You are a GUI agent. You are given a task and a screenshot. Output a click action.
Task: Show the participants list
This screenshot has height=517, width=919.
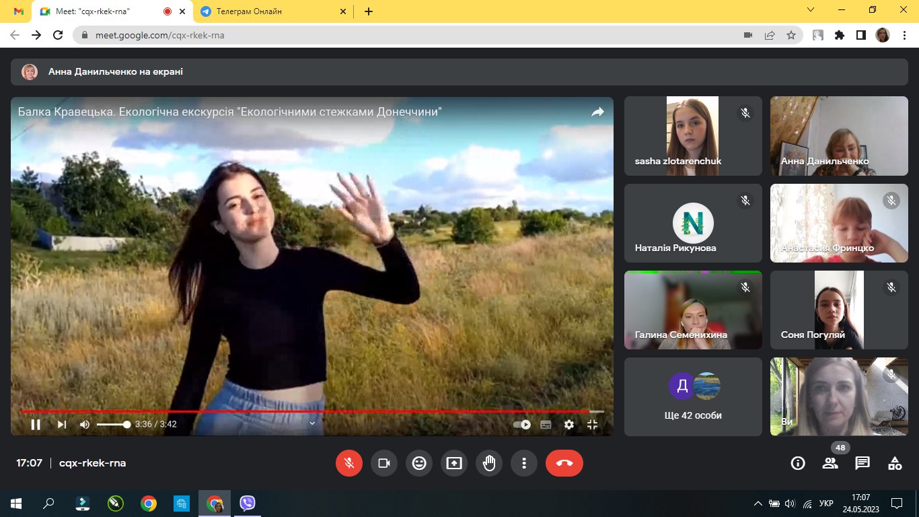pyautogui.click(x=830, y=463)
